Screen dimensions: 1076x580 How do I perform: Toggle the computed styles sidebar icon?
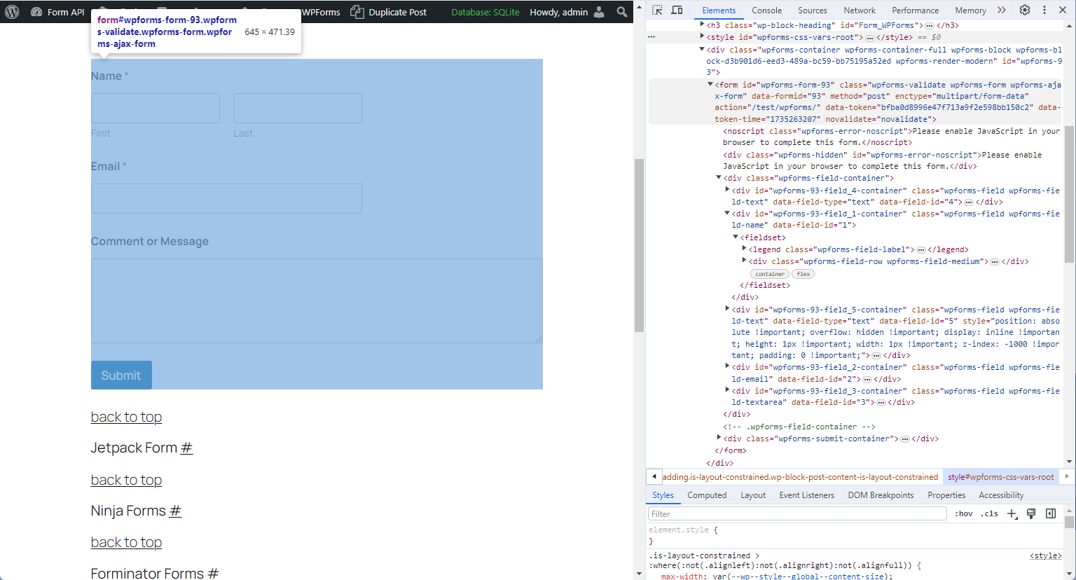1051,513
